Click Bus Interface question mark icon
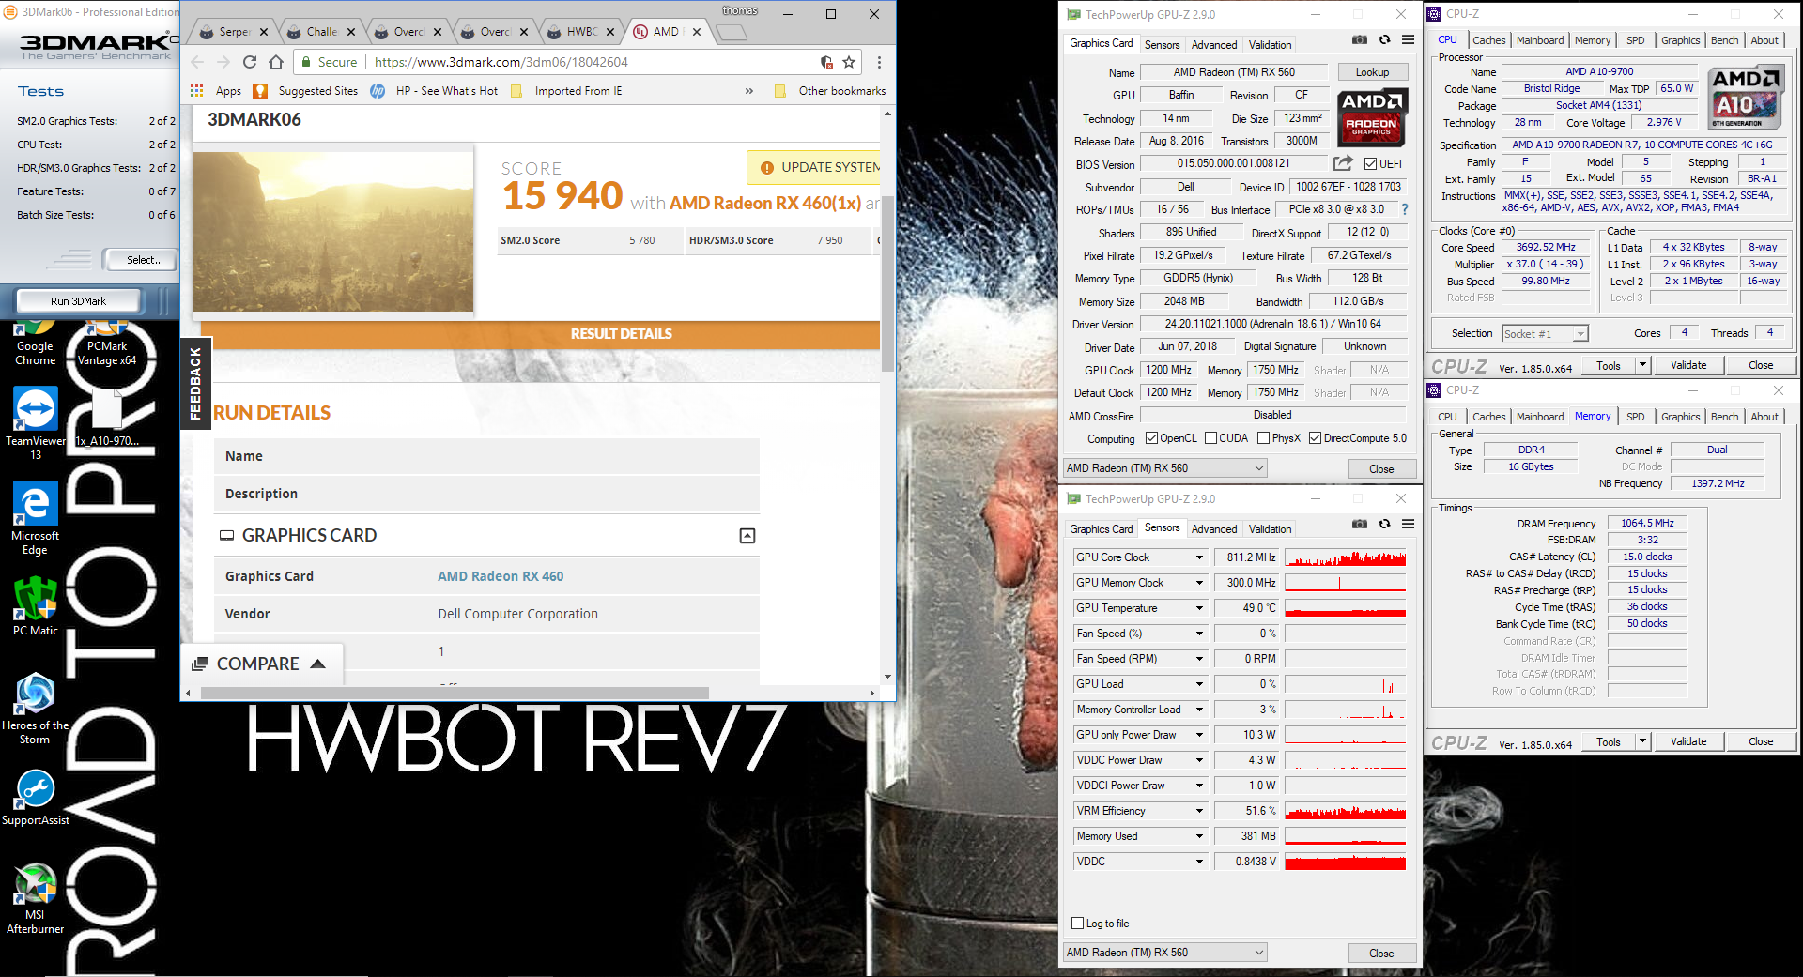This screenshot has width=1803, height=977. click(x=1405, y=209)
